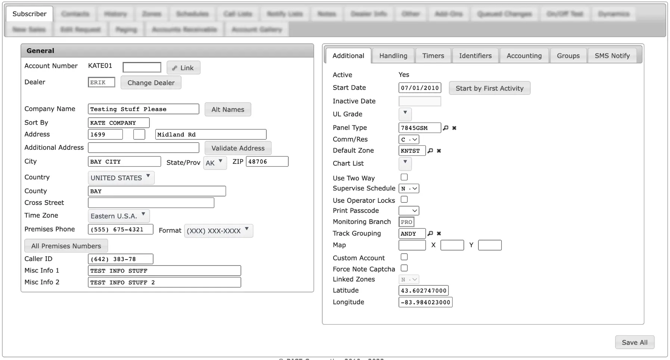Click Start by First Activity
This screenshot has width=670, height=360.
[x=490, y=88]
